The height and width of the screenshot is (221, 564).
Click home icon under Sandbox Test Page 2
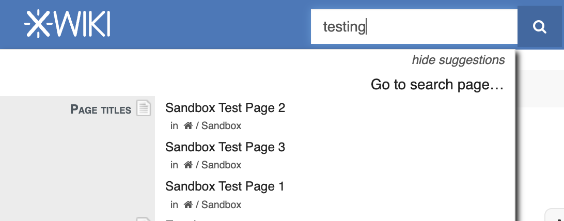tap(188, 125)
